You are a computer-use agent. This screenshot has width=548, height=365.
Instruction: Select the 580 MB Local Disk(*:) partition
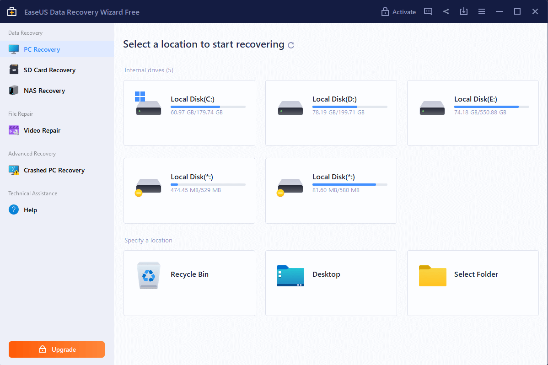[331, 190]
